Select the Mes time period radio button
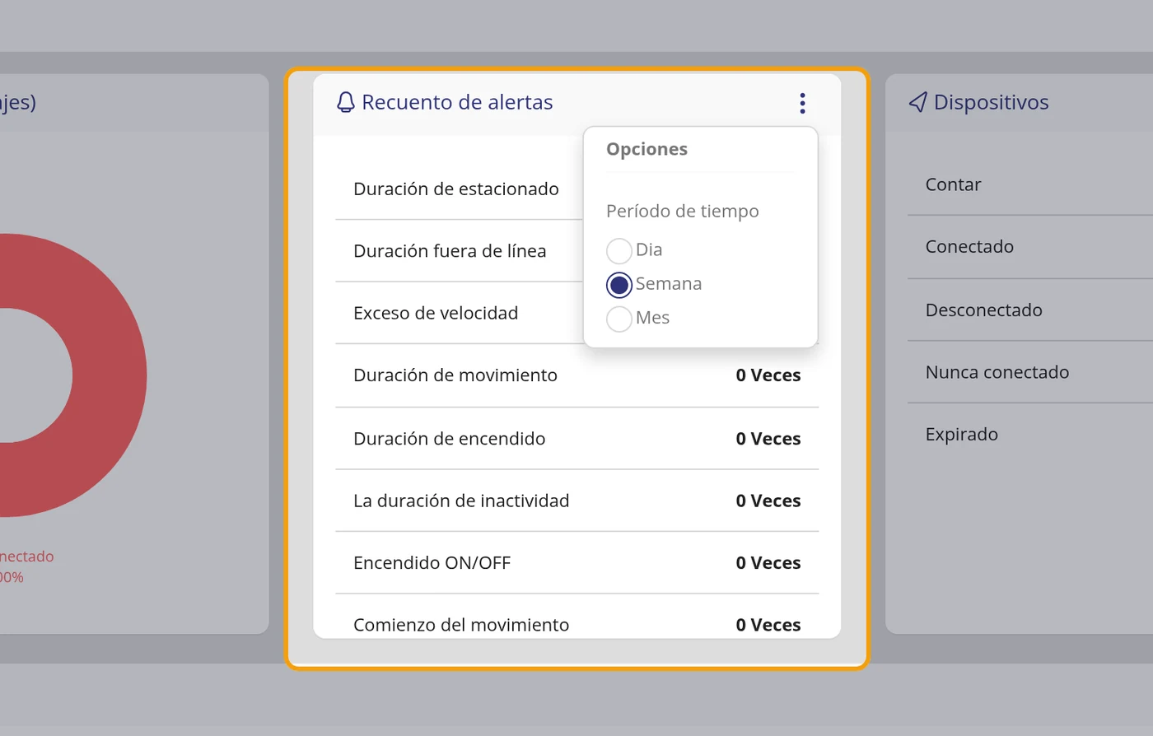The width and height of the screenshot is (1153, 736). pyautogui.click(x=619, y=319)
